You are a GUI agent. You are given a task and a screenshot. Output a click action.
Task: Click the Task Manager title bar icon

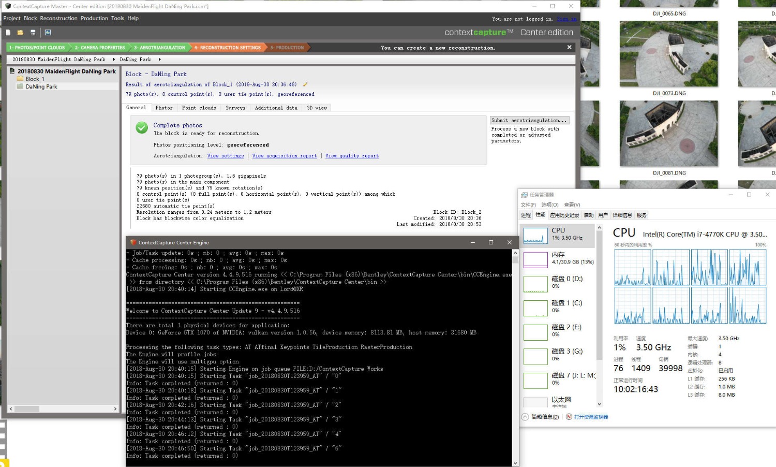point(525,195)
